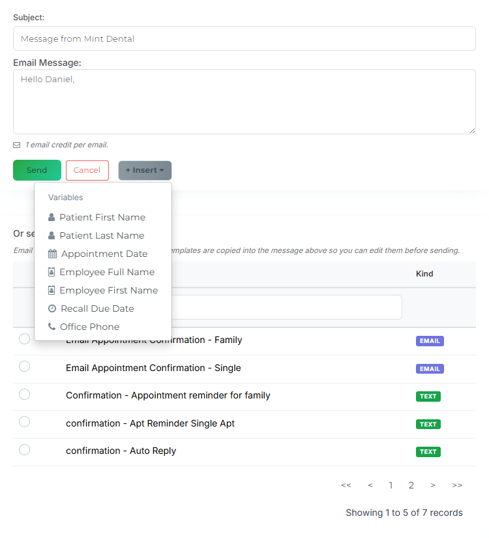Image resolution: width=489 pixels, height=538 pixels.
Task: Click the person icon beside Patient Last Name
Action: [52, 235]
